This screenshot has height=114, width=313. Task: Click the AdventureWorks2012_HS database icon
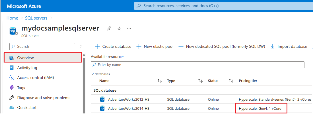point(102,99)
